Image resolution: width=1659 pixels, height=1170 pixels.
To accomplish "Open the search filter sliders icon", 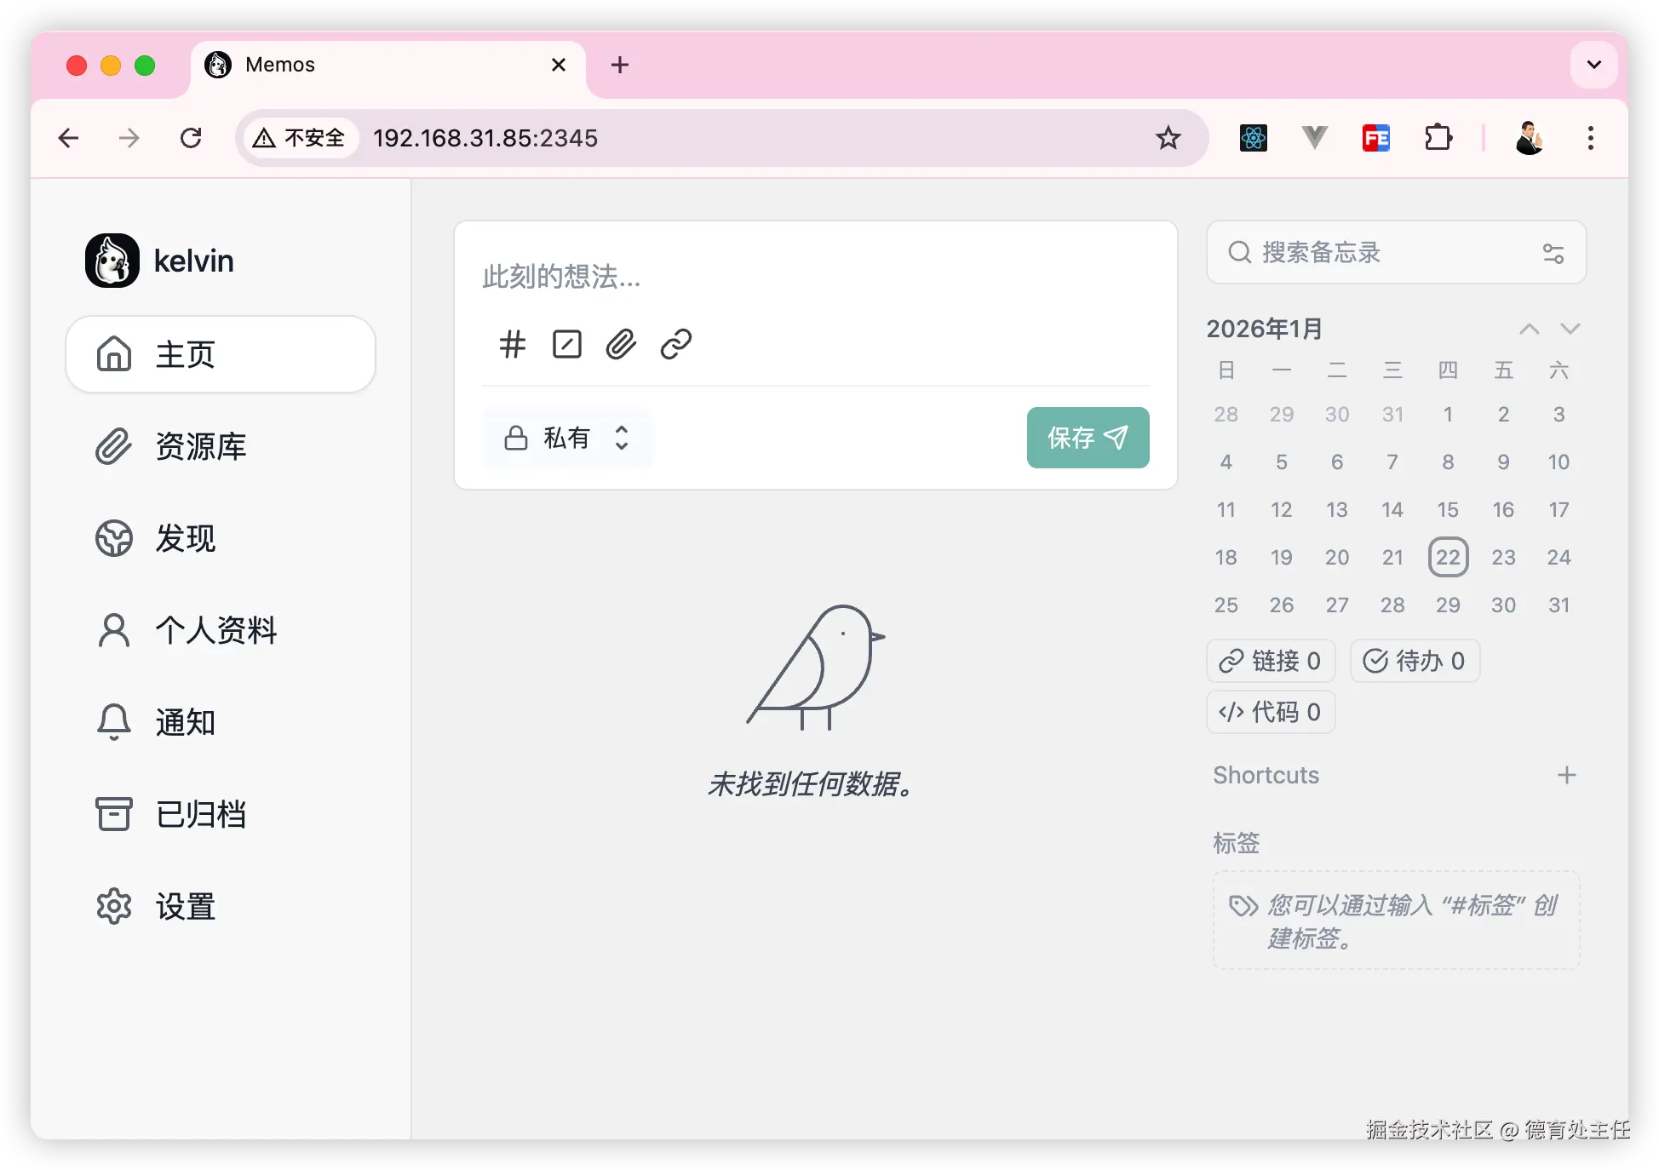I will coord(1553,253).
